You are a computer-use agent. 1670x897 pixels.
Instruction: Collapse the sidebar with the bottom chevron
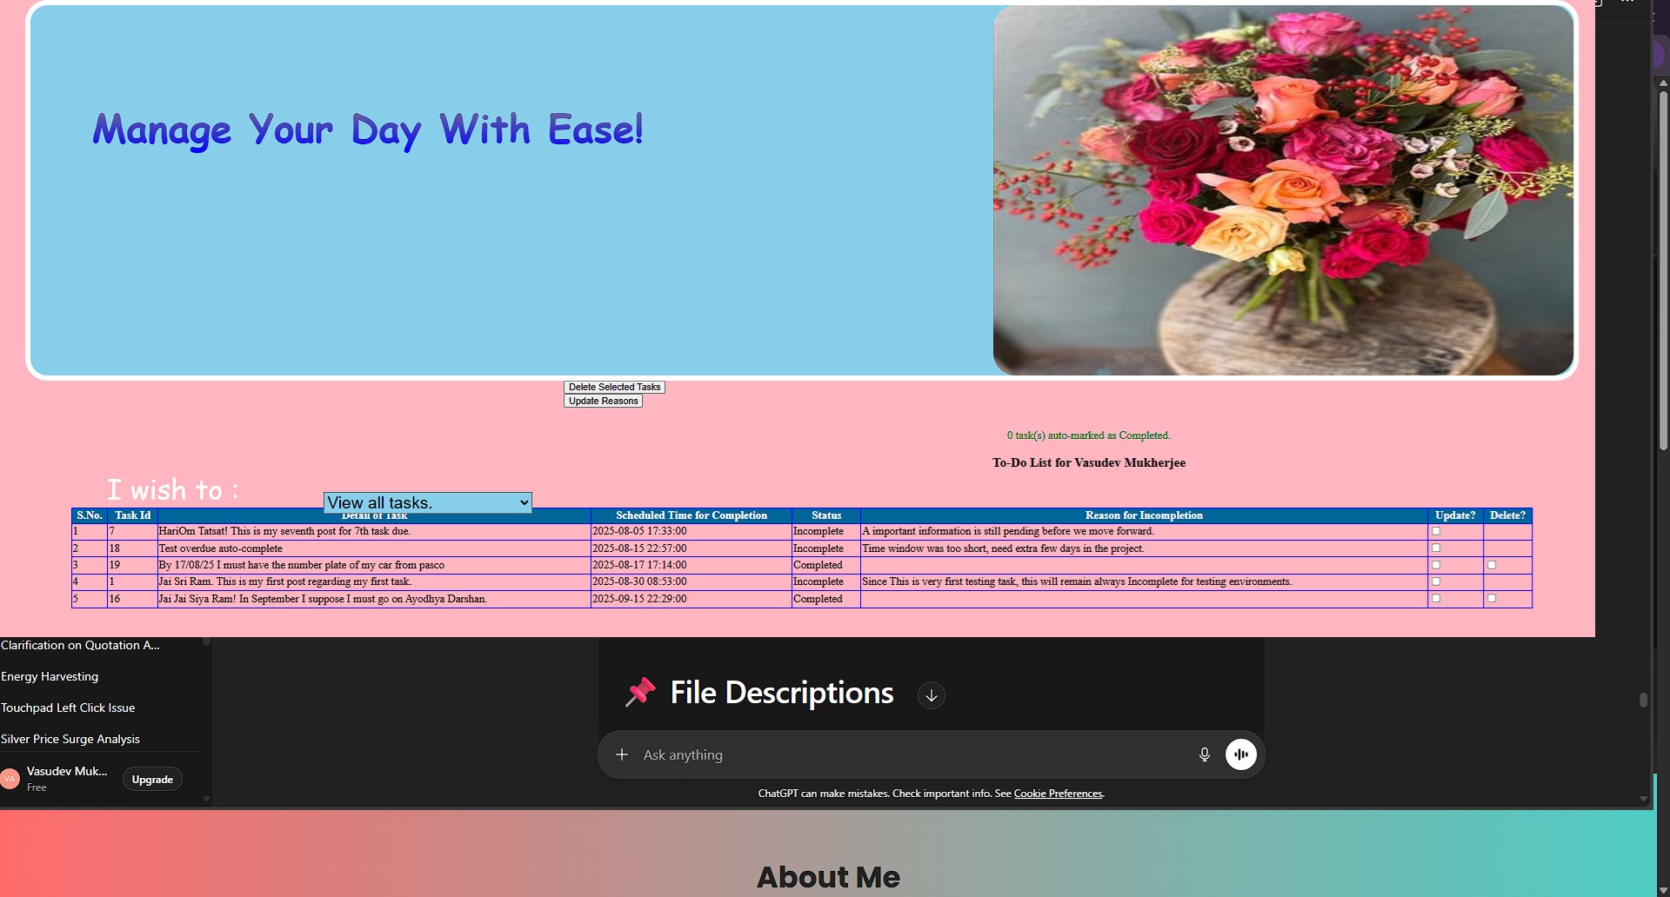click(206, 799)
